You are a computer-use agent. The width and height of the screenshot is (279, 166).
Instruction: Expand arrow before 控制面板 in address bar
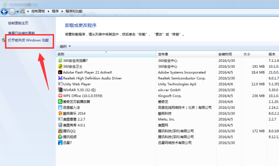tap(28, 11)
